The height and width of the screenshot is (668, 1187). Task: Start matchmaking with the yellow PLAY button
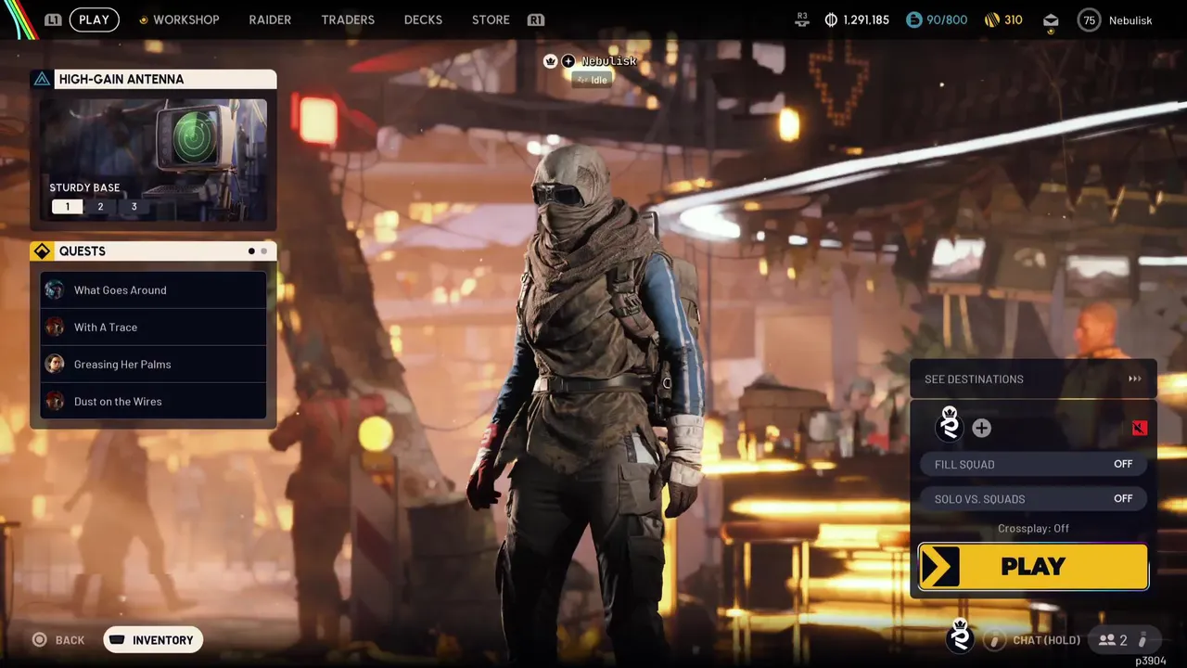click(1033, 567)
